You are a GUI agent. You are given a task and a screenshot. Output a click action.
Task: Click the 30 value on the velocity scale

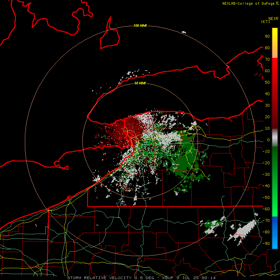[267, 105]
